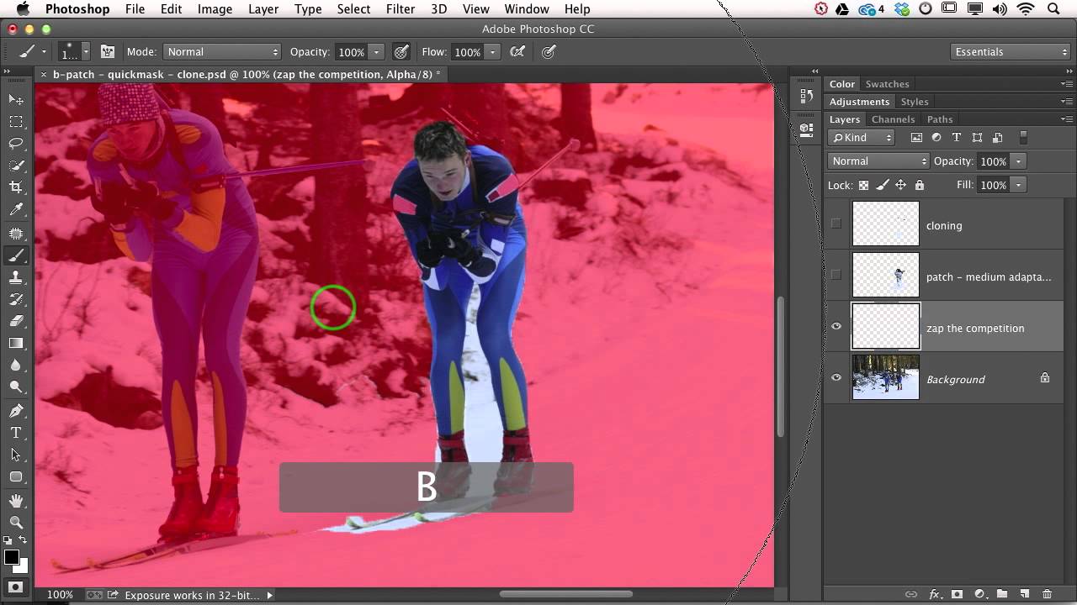Create new adjustment layer
The height and width of the screenshot is (605, 1077).
coord(979,594)
